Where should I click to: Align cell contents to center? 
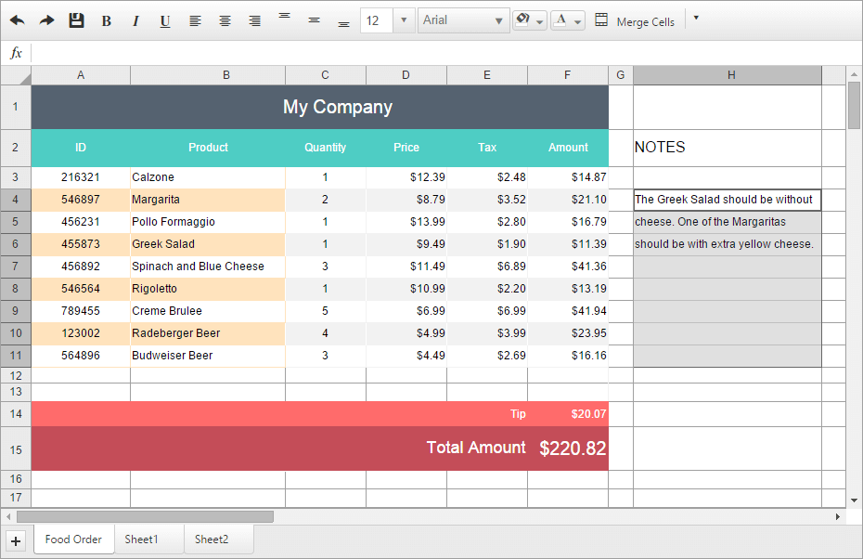225,19
